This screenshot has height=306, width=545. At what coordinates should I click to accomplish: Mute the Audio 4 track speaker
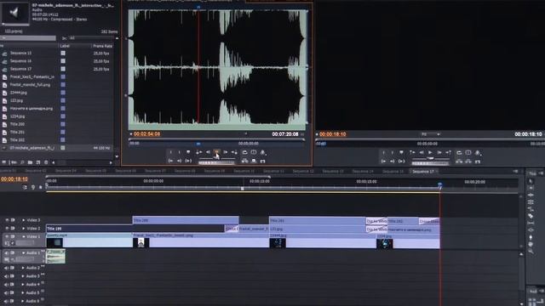point(6,285)
